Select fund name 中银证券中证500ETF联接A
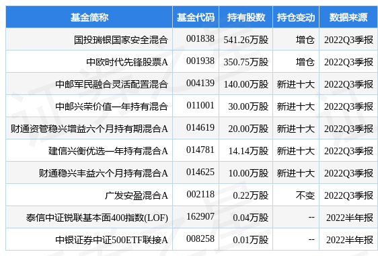This screenshot has height=256, width=378. point(112,240)
